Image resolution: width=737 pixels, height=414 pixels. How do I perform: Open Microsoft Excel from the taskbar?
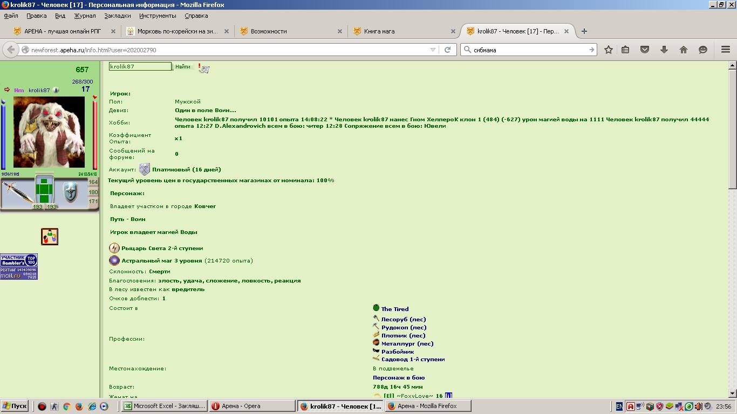point(164,406)
